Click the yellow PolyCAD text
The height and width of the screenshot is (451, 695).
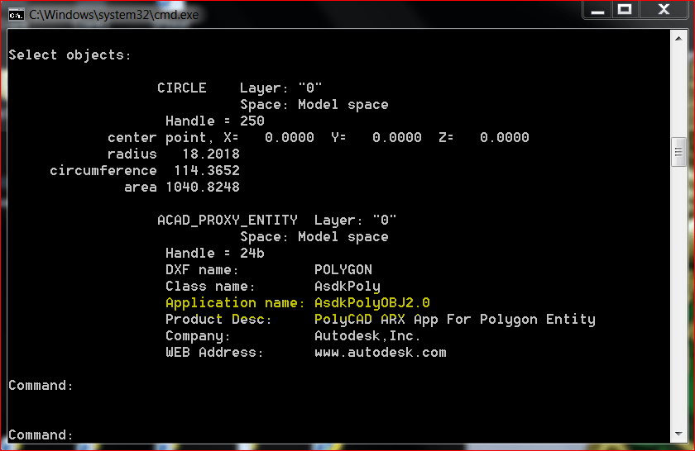(343, 319)
